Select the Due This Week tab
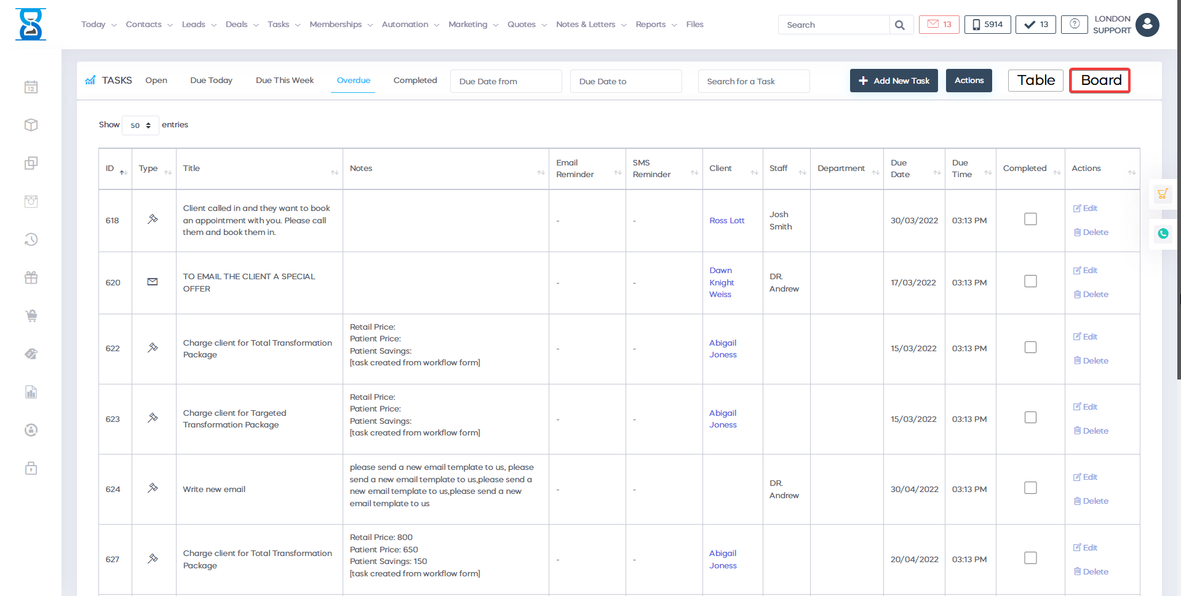Screen dimensions: 1181x596 pos(285,81)
